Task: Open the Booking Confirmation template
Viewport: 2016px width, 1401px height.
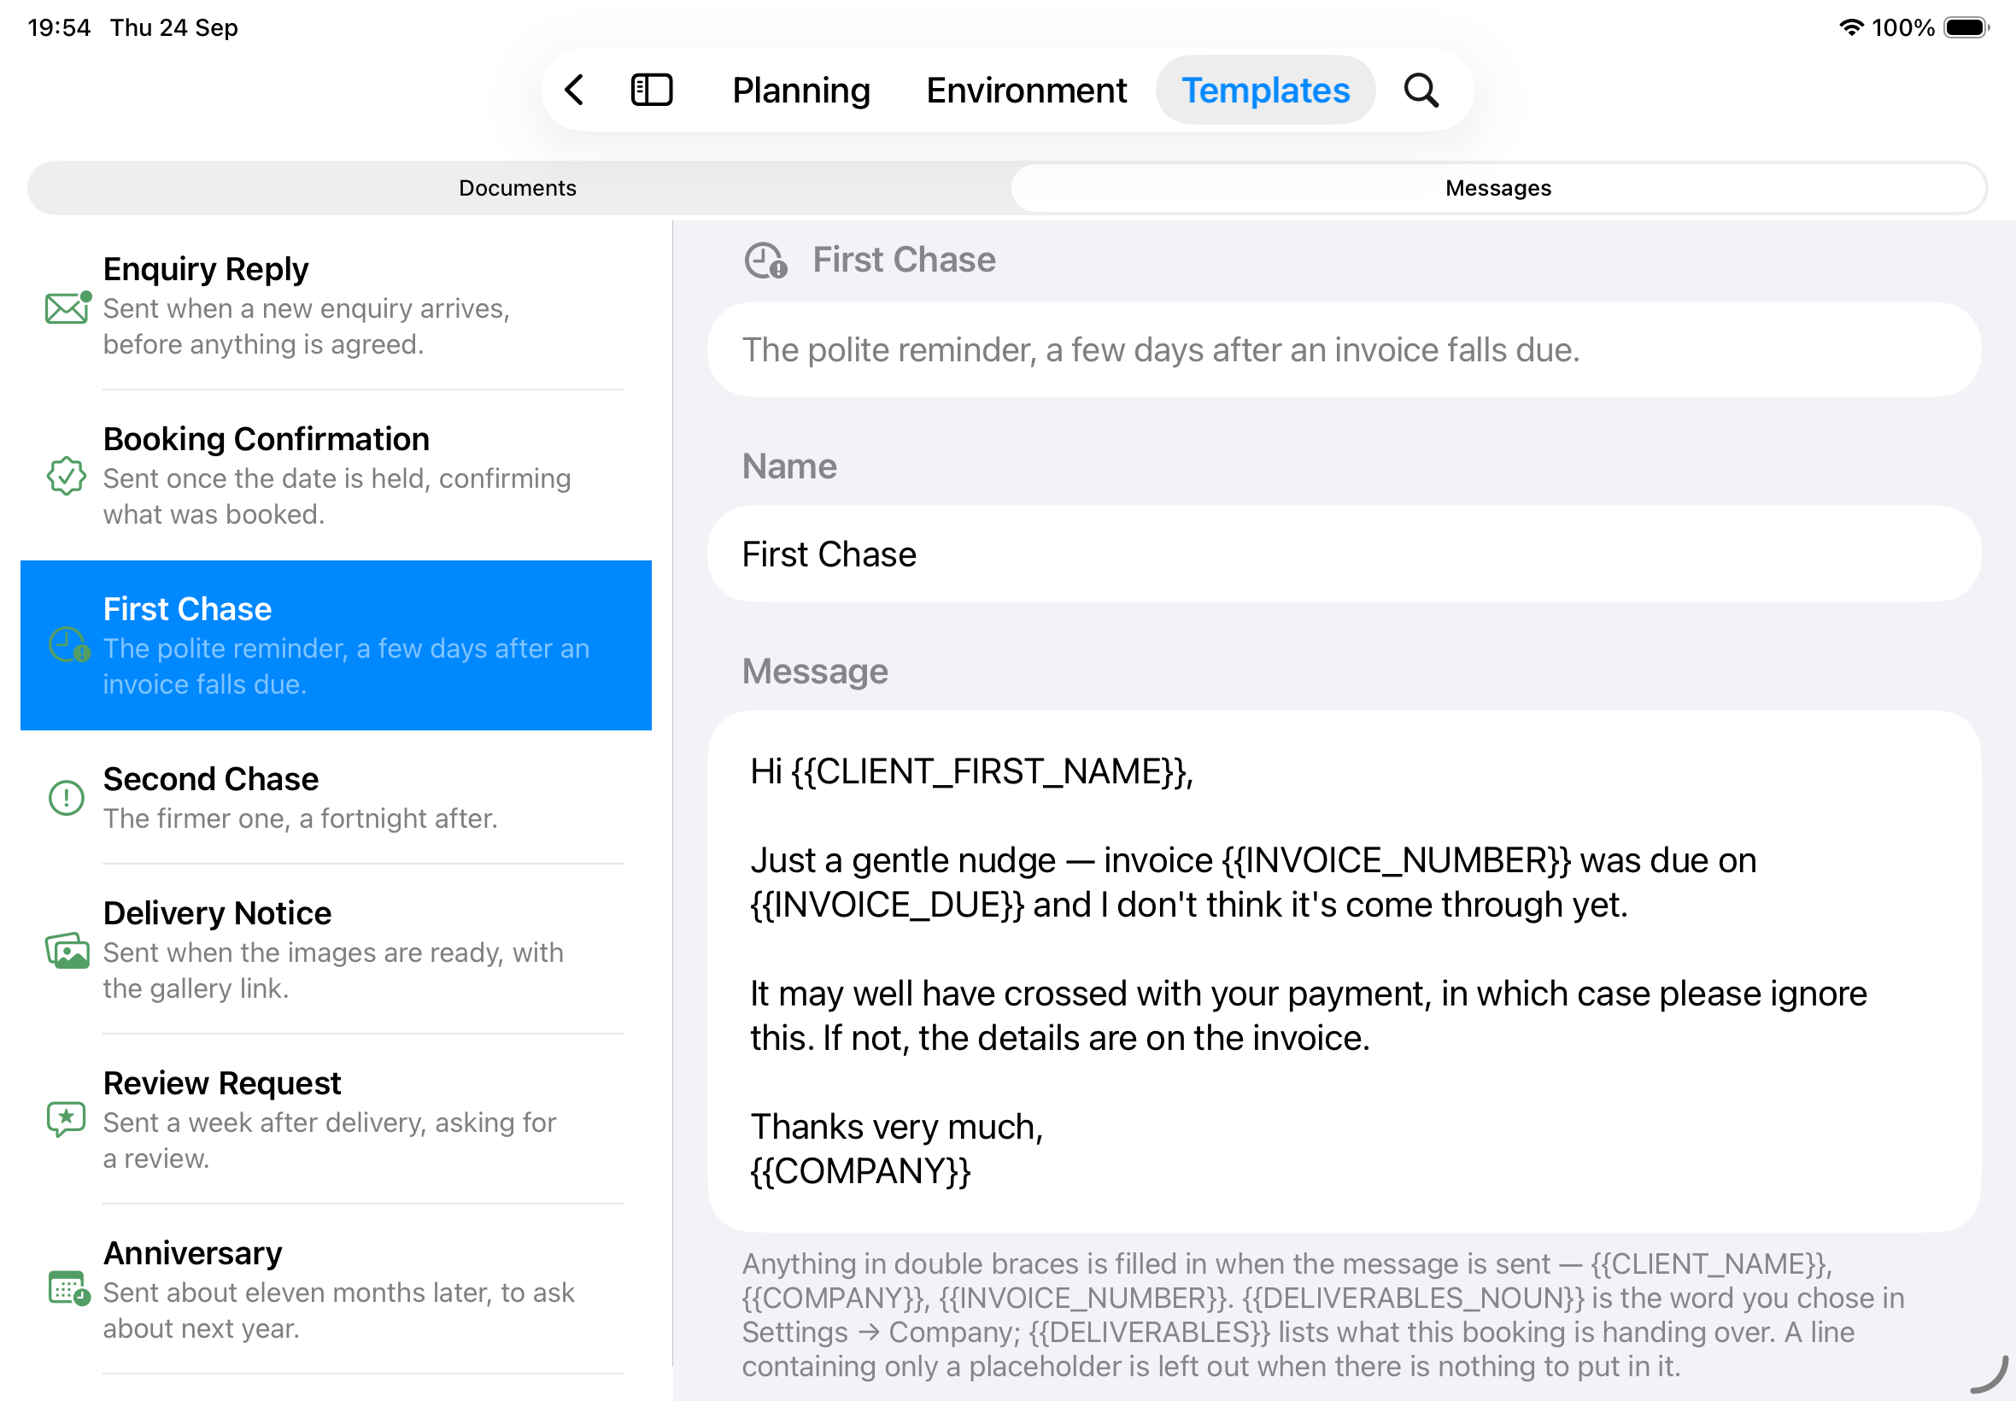Action: 337,476
